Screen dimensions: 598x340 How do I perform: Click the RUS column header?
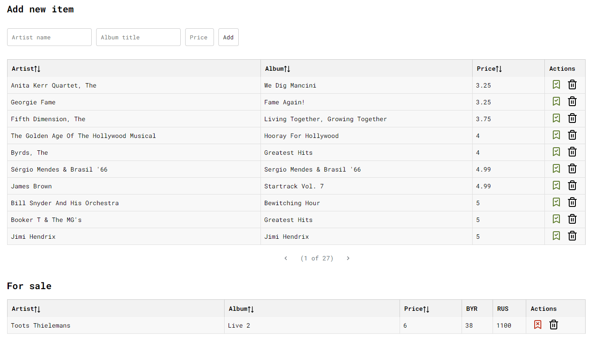tap(509, 309)
